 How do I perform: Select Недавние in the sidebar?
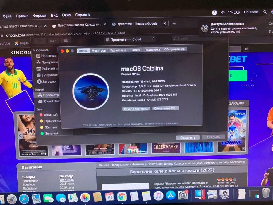[46, 56]
